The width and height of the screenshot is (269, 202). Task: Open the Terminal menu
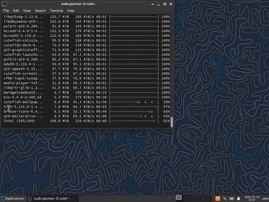(x=56, y=11)
